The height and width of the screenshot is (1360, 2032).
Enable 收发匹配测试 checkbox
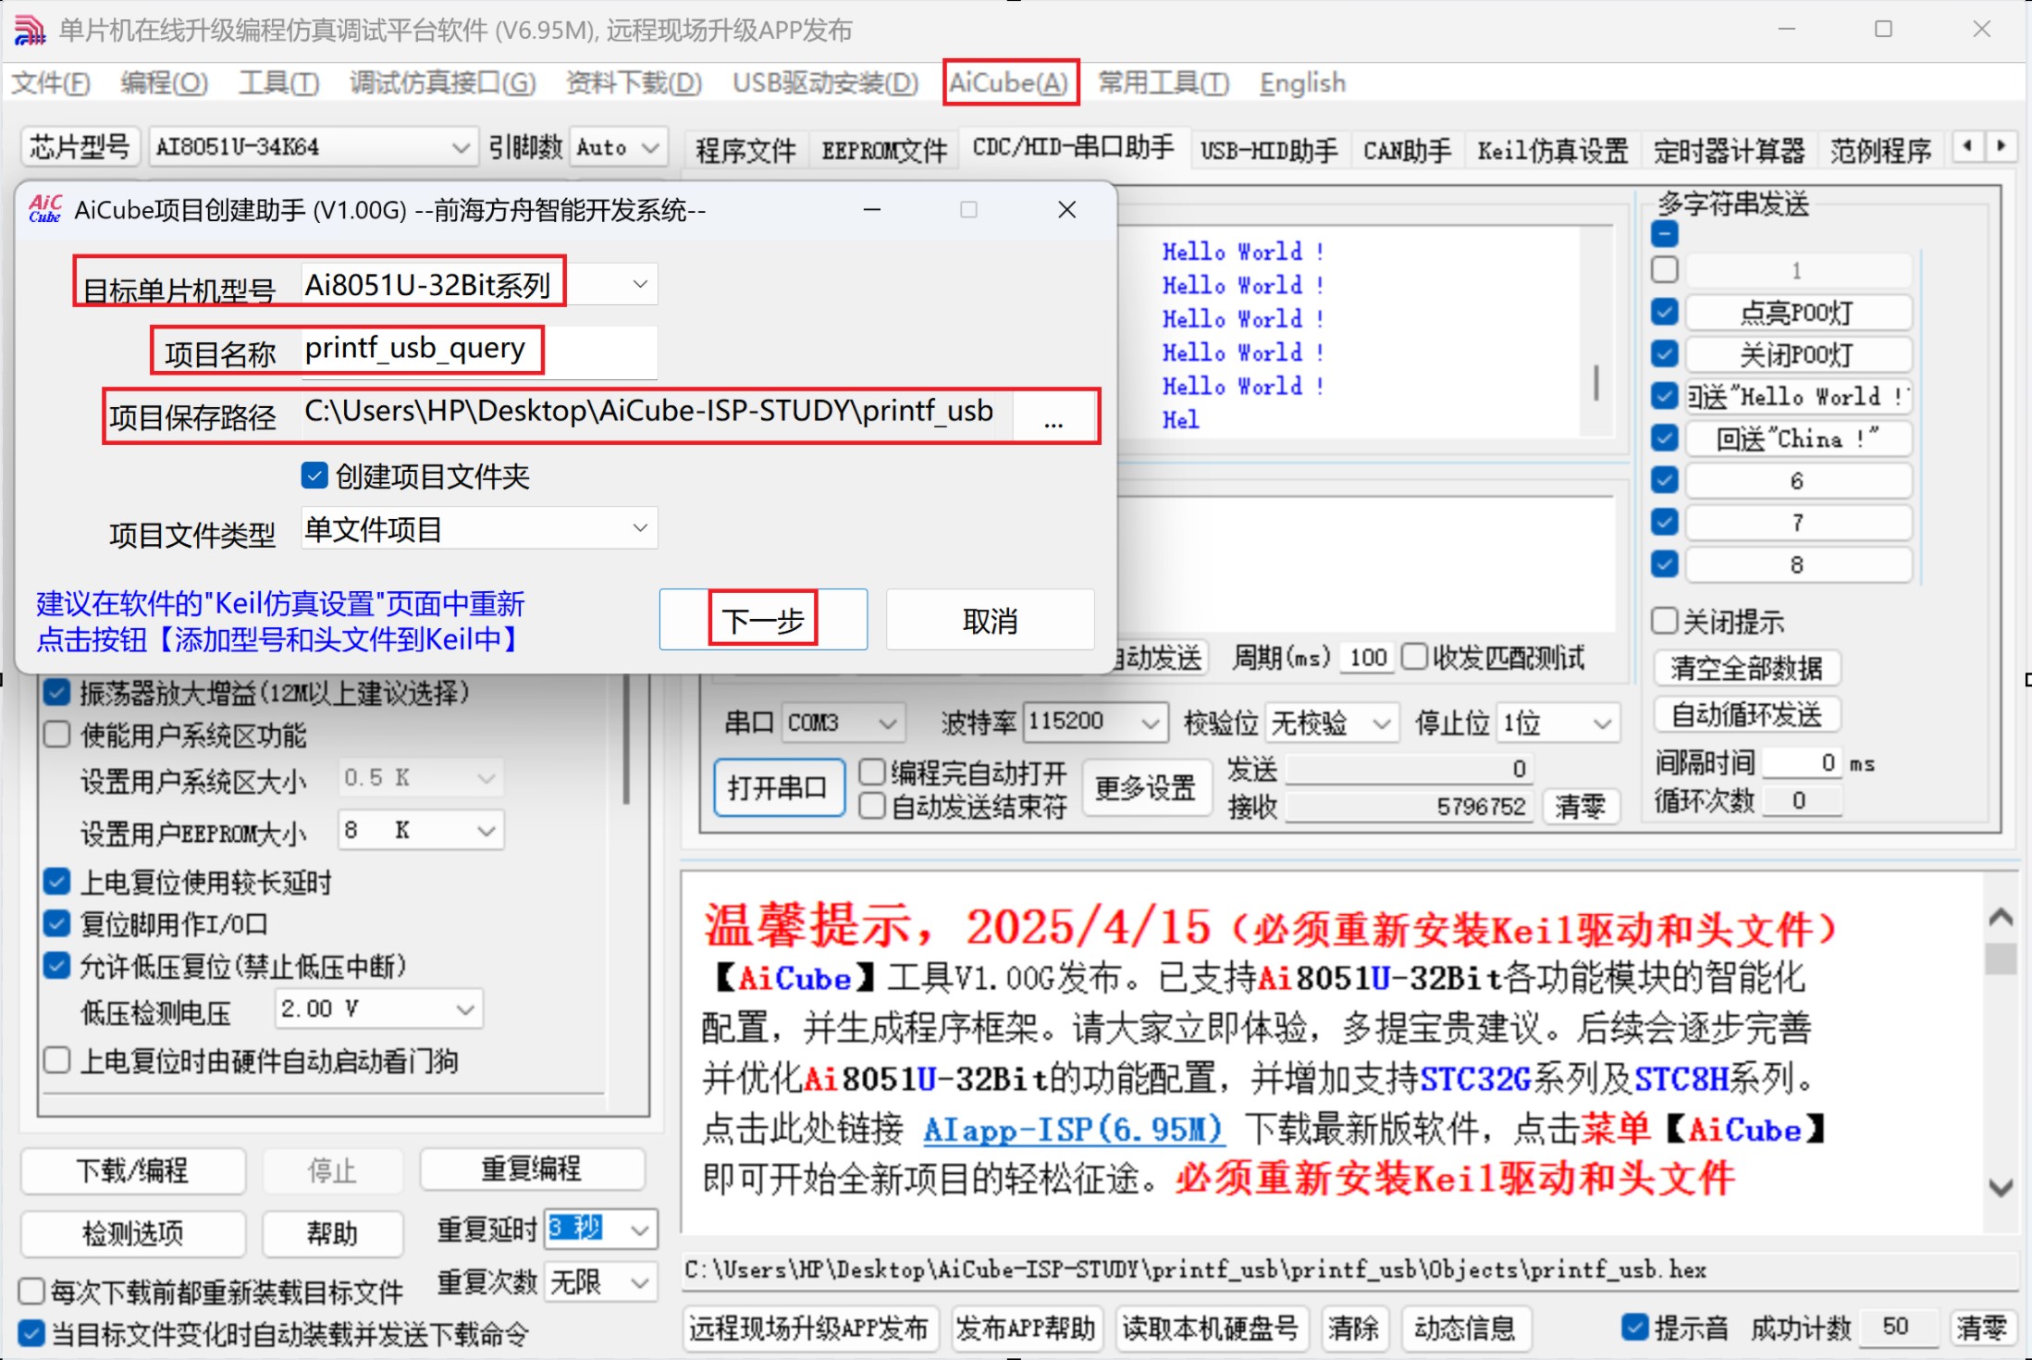click(1414, 657)
